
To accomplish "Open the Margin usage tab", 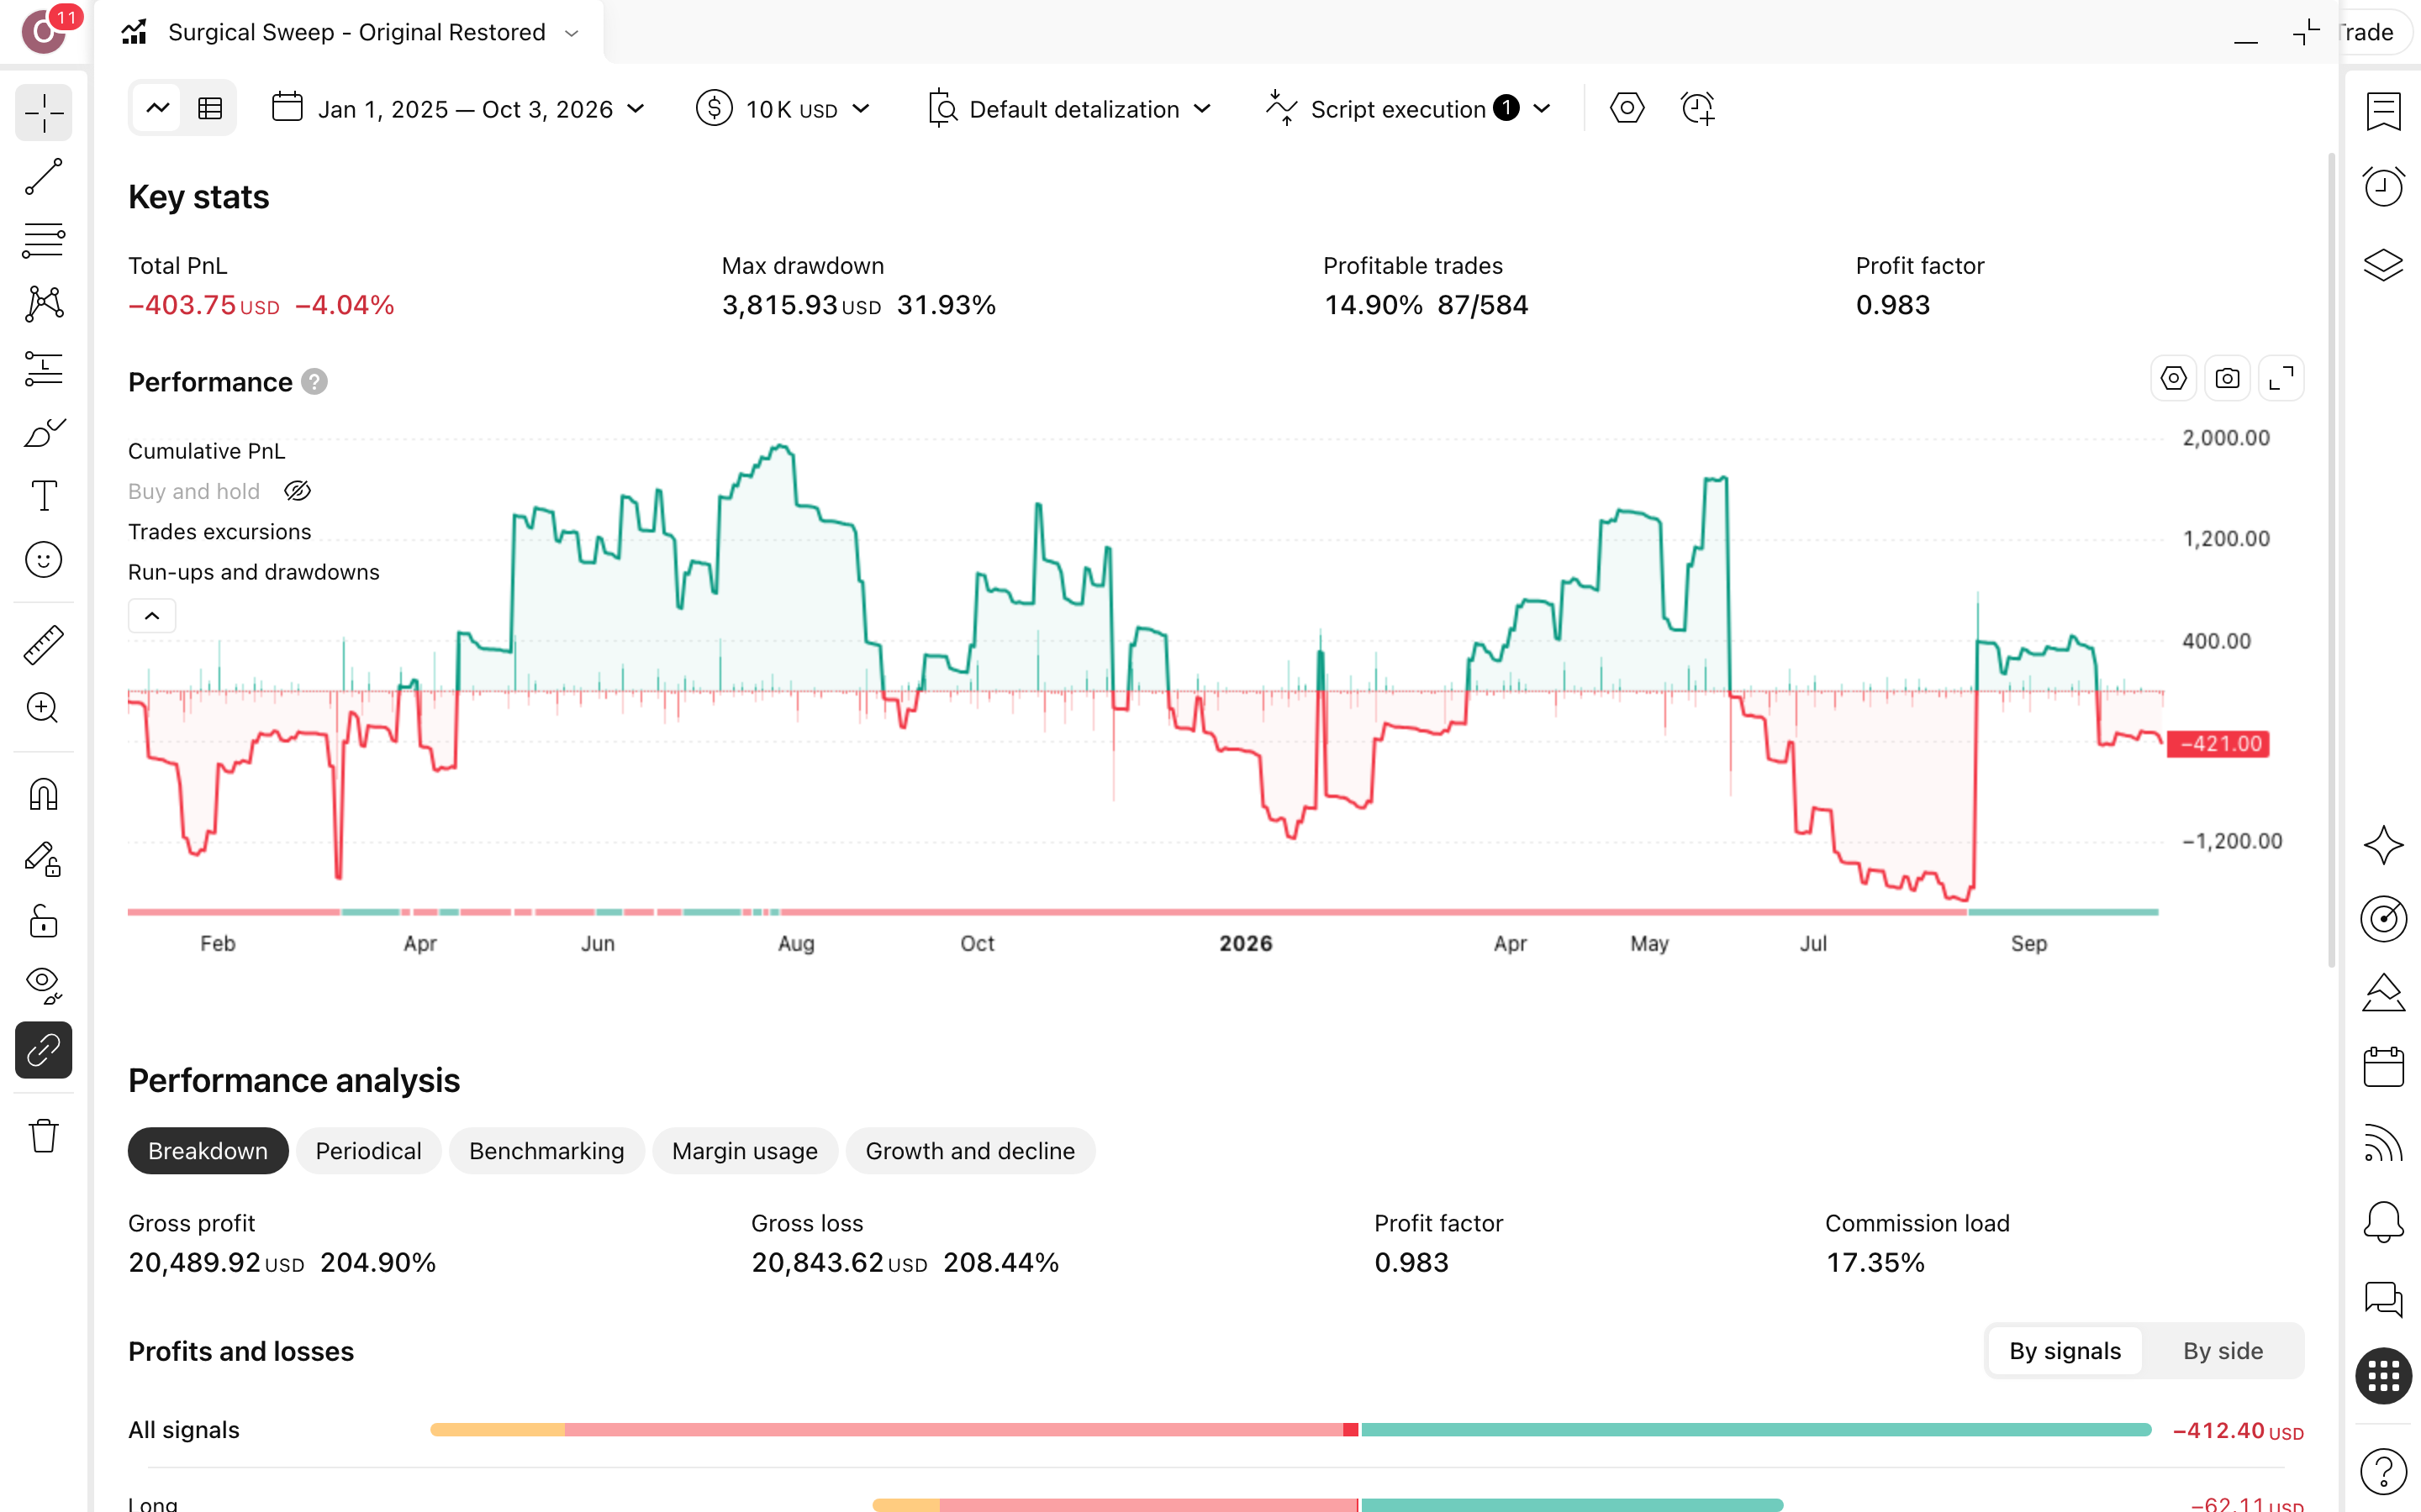I will pyautogui.click(x=744, y=1151).
